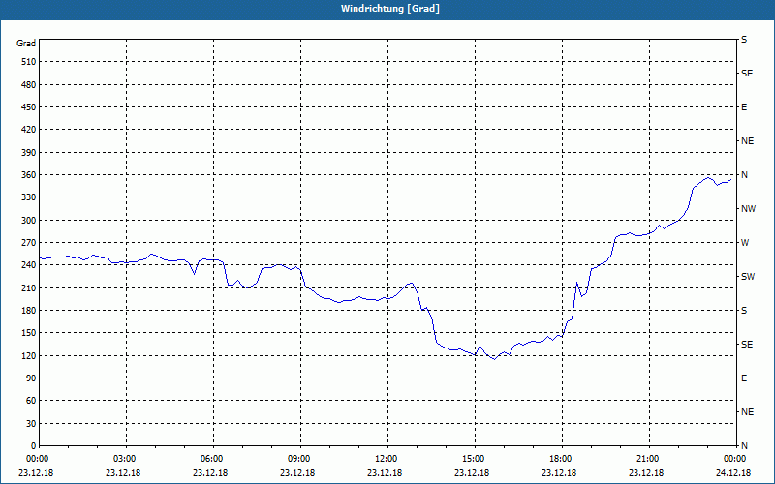Click the 60 value on the y-axis
The height and width of the screenshot is (484, 775).
point(31,400)
